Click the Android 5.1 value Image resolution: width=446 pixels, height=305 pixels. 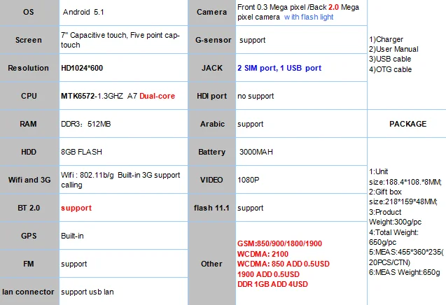[x=83, y=12]
